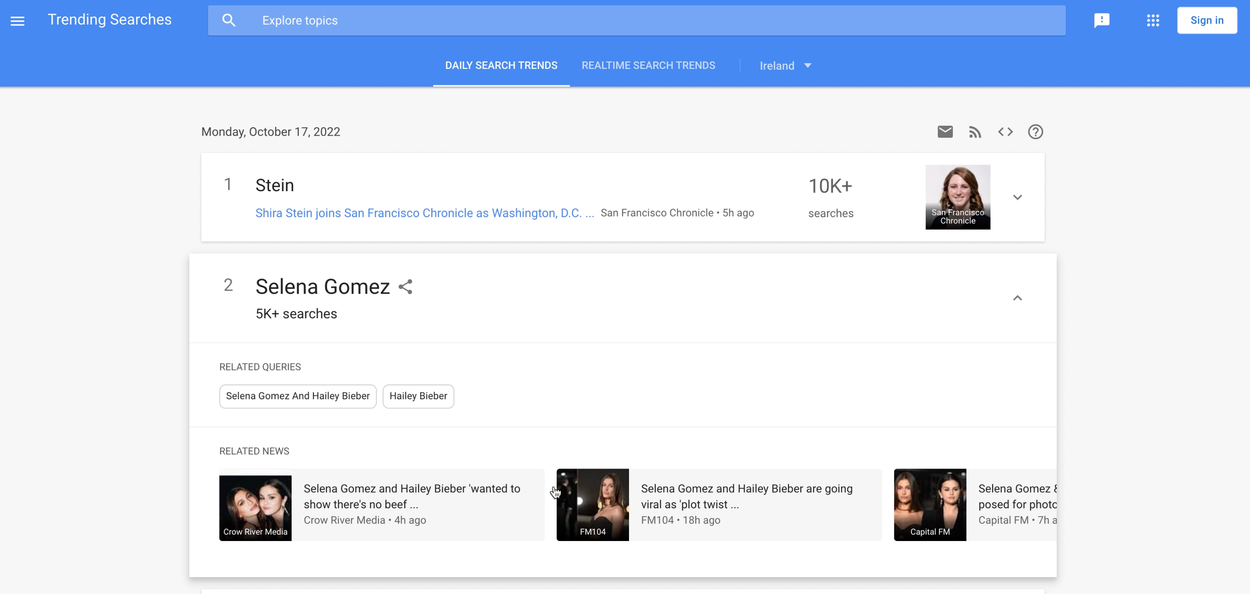Switch to Realtime Search Trends tab
This screenshot has height=594, width=1250.
pos(648,65)
